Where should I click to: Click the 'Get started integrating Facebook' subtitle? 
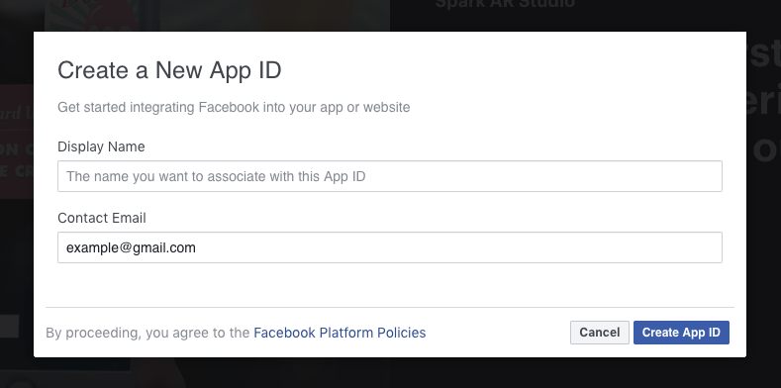click(x=234, y=107)
